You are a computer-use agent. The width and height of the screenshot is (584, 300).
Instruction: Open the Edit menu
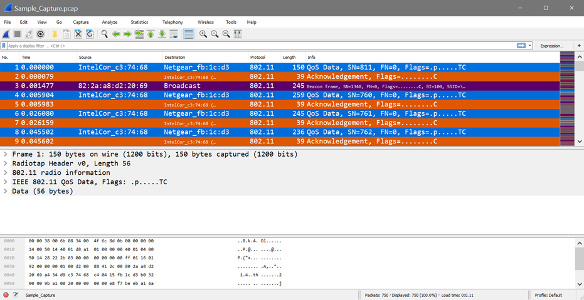click(24, 23)
